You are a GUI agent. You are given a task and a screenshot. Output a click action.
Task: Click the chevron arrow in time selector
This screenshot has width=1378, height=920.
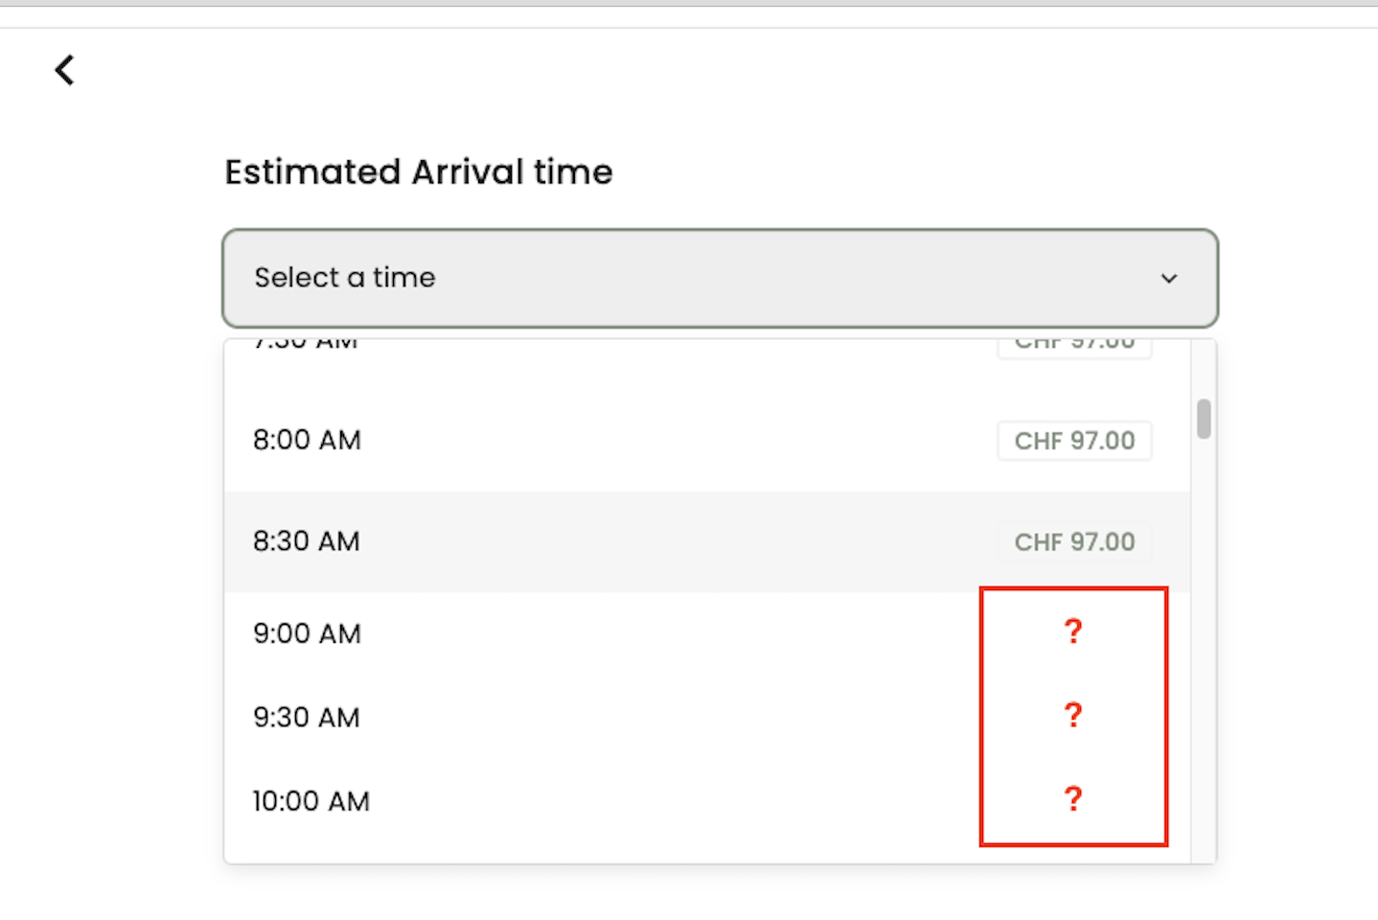1168,279
